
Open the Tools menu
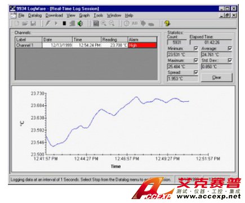[99, 15]
